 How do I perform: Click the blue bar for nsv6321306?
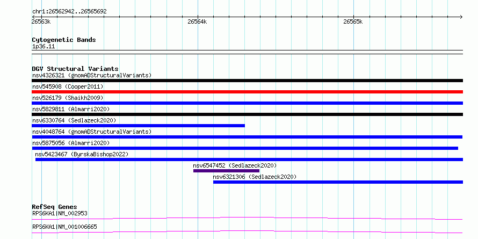pyautogui.click(x=338, y=182)
